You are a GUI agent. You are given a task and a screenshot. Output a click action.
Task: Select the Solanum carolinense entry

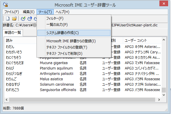[57, 85]
